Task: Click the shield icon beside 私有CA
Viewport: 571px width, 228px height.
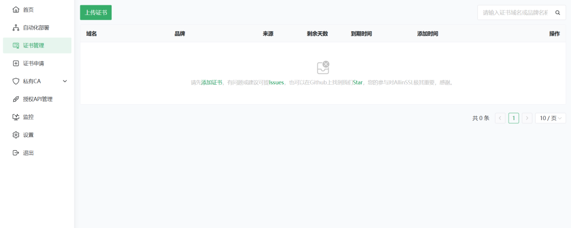Action: tap(16, 81)
